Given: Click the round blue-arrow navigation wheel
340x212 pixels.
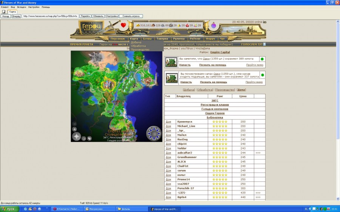Looking at the screenshot, I should coord(154,133).
